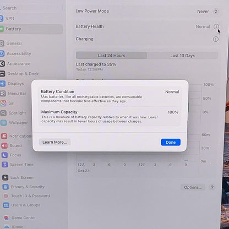This screenshot has height=229, width=229.
Task: Click the iCloud sidebar icon
Action: pyautogui.click(x=7, y=227)
